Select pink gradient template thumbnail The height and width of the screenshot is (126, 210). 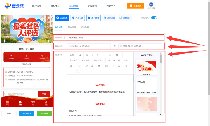coord(146,103)
